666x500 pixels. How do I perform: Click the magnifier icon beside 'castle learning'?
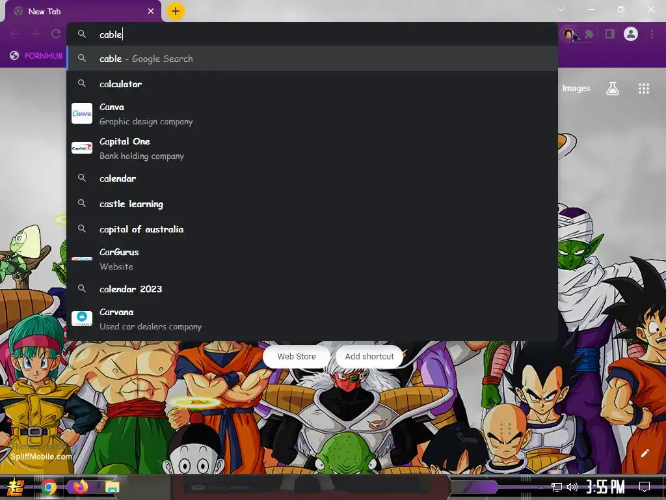(82, 203)
